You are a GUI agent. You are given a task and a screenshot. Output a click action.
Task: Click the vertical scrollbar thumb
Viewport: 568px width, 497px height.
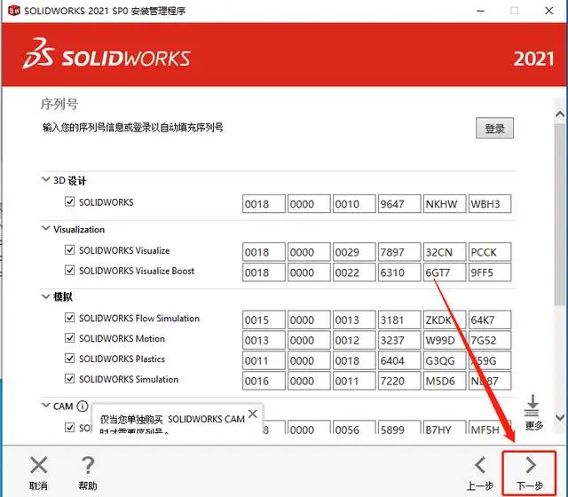560,216
